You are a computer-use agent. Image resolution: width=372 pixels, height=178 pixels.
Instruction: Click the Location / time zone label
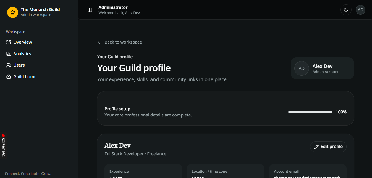pos(209,172)
